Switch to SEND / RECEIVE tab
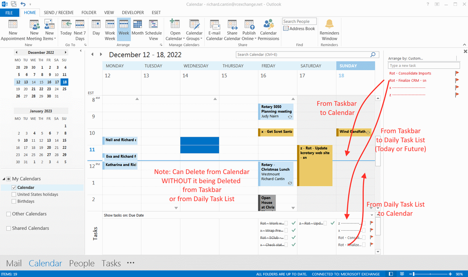The width and height of the screenshot is (468, 277). point(59,13)
